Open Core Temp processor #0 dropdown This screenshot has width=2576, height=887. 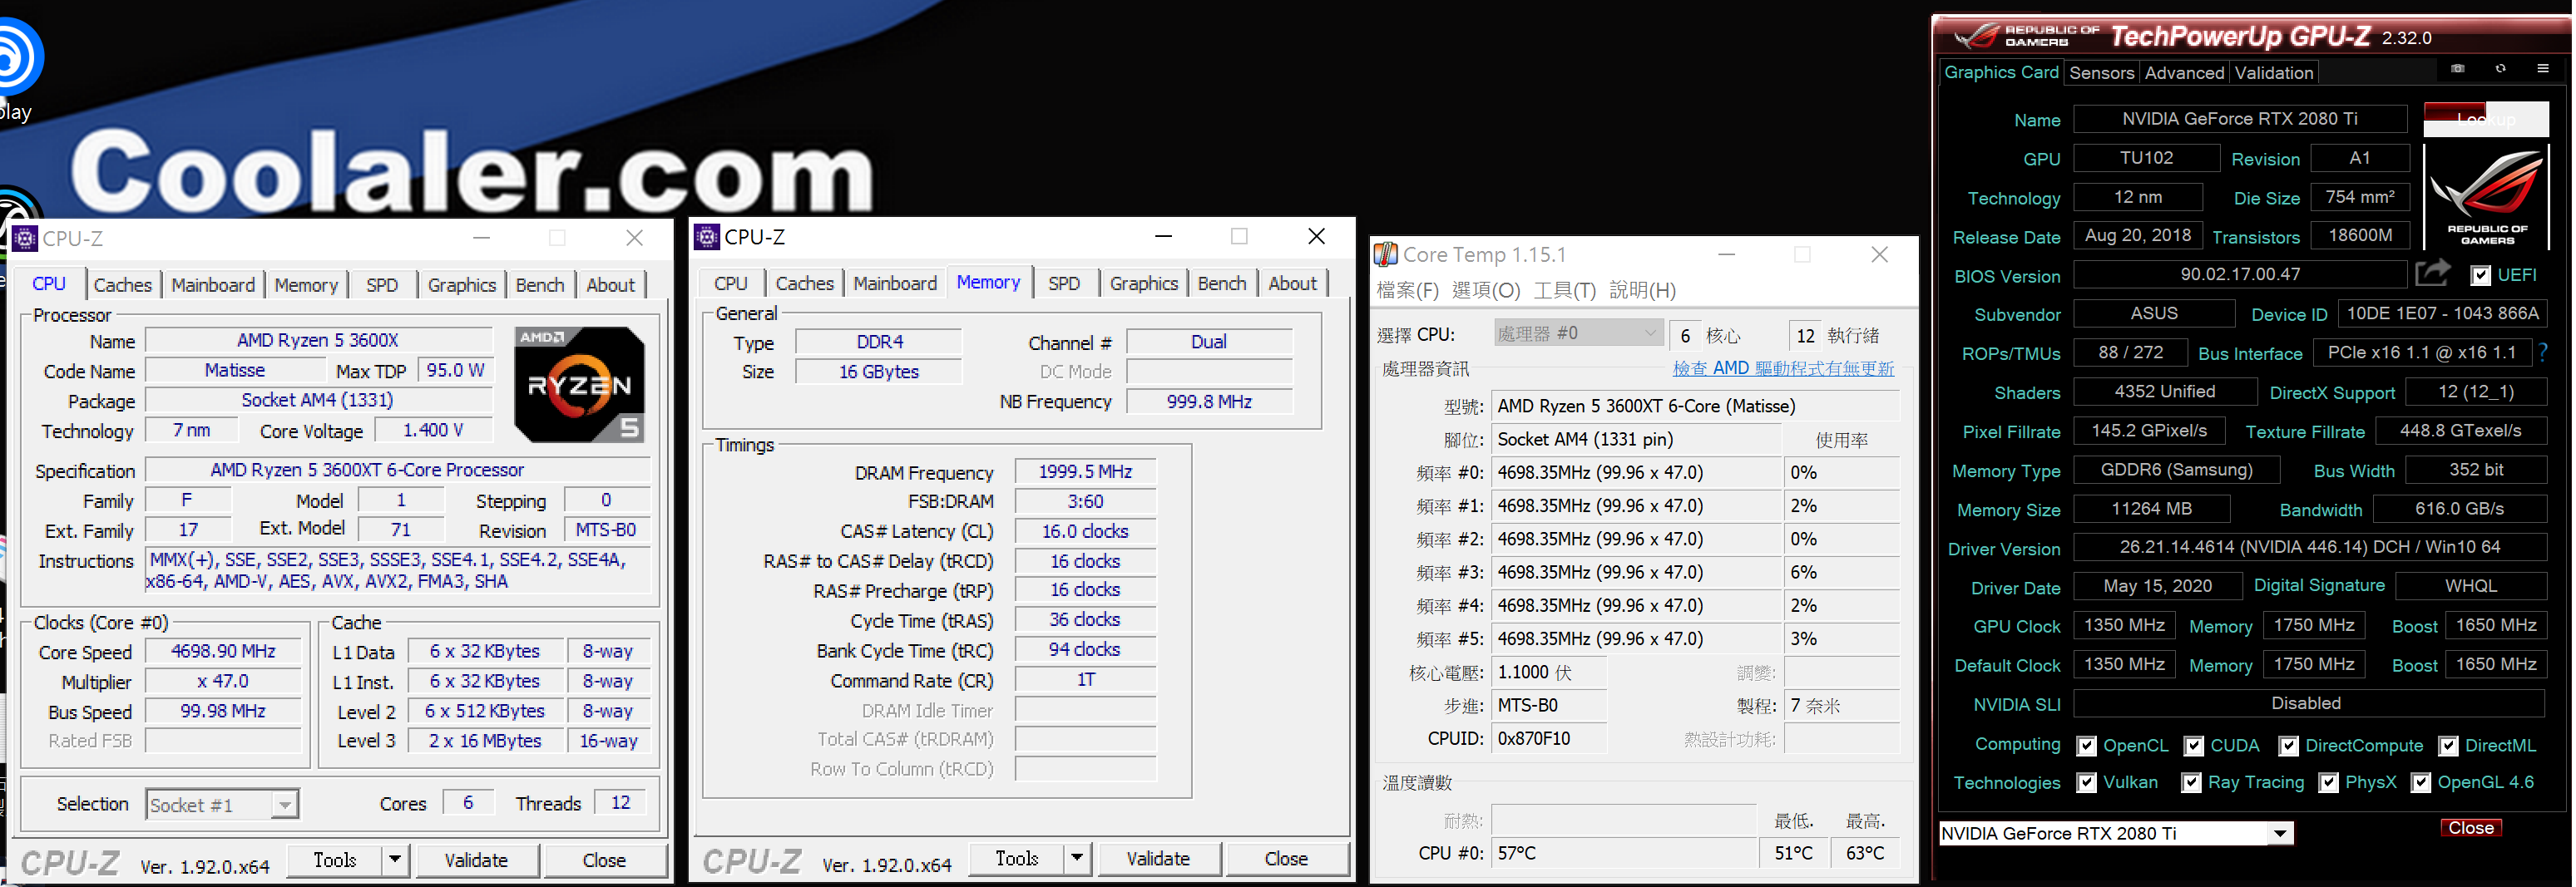click(x=1578, y=333)
